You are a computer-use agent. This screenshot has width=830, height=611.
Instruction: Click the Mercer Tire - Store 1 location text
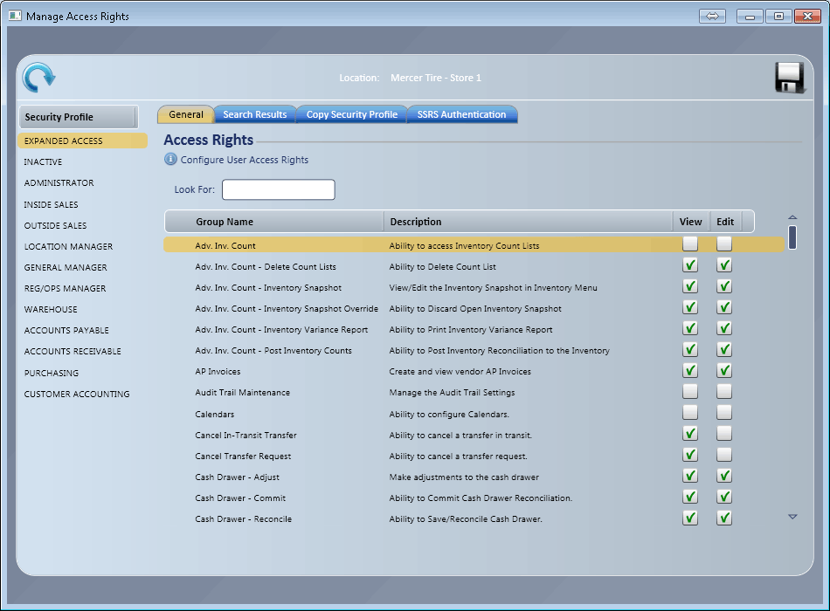pos(436,78)
